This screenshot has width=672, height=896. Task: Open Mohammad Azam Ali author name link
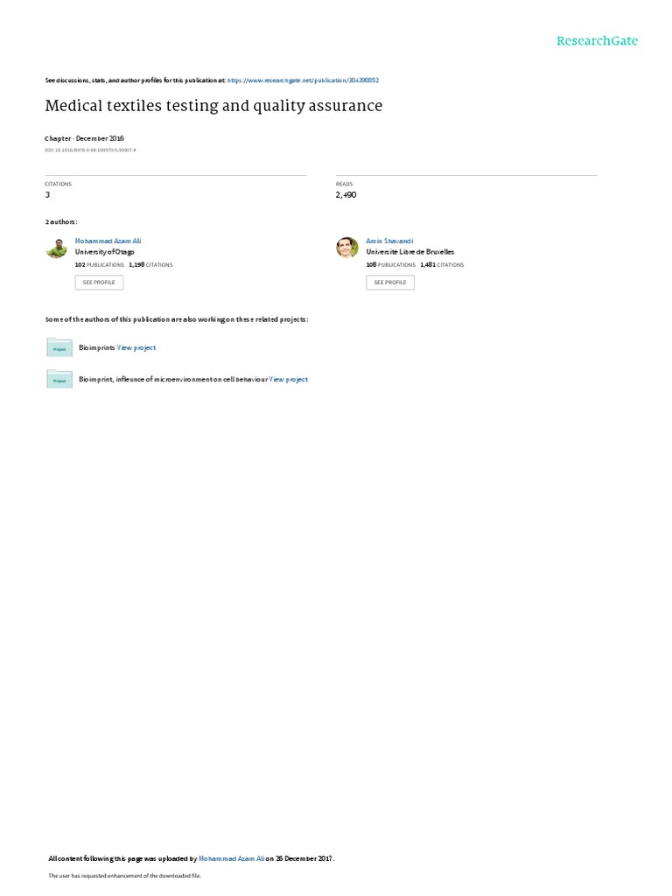[x=108, y=241]
